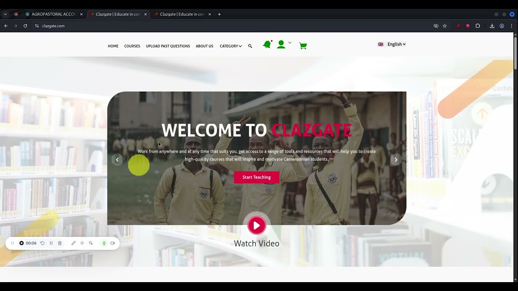The height and width of the screenshot is (291, 518).
Task: Toggle the recorder camera
Action: (x=113, y=243)
